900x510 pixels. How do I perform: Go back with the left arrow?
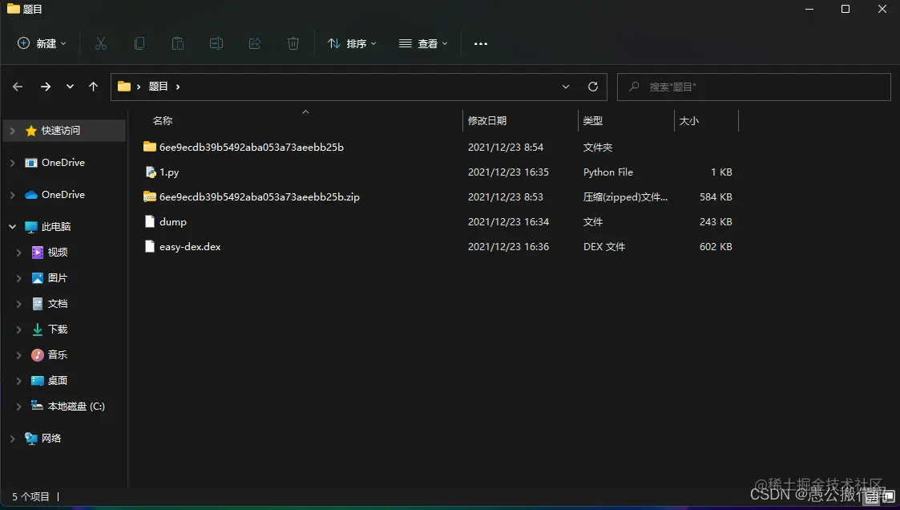click(18, 87)
